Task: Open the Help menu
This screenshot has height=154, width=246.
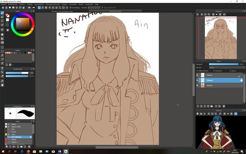Action: [x=96, y=4]
